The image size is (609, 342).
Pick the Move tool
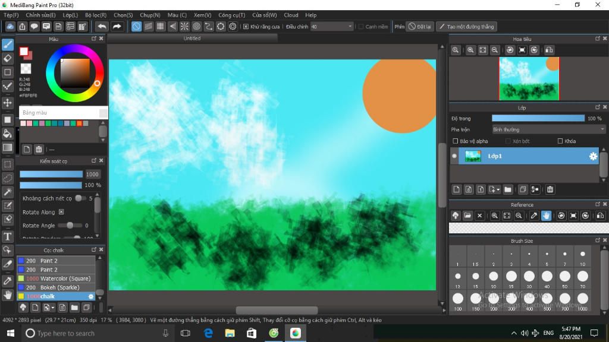7,103
